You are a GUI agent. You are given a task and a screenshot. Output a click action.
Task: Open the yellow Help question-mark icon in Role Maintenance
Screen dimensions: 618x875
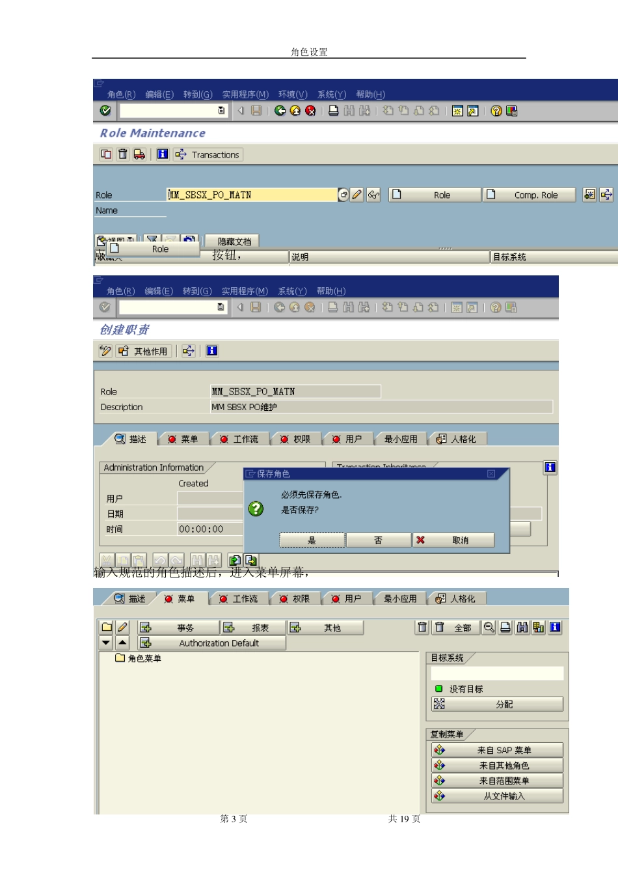point(496,111)
